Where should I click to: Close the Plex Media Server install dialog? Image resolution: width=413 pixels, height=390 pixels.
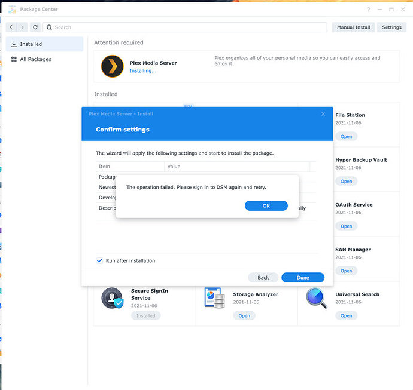tap(323, 114)
